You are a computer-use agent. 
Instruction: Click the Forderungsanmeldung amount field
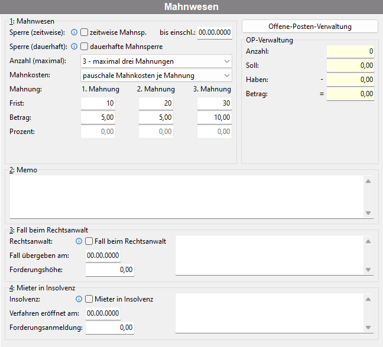(x=110, y=328)
